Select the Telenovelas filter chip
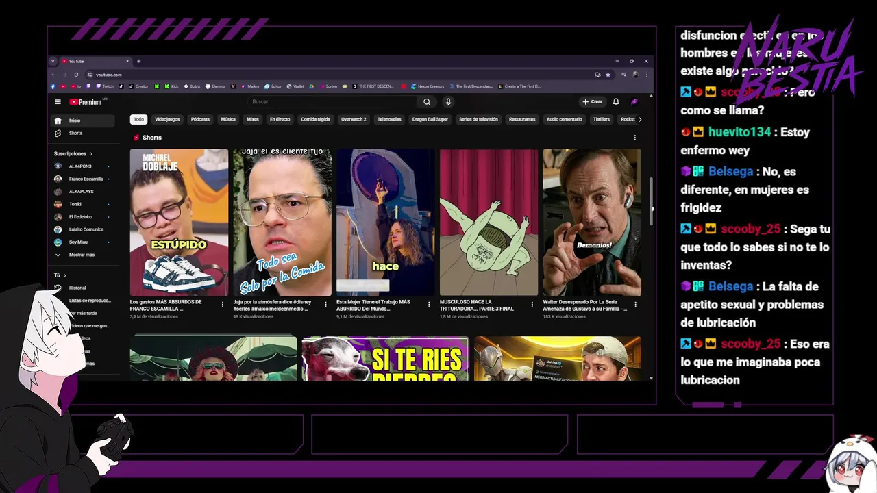This screenshot has height=493, width=877. point(389,119)
